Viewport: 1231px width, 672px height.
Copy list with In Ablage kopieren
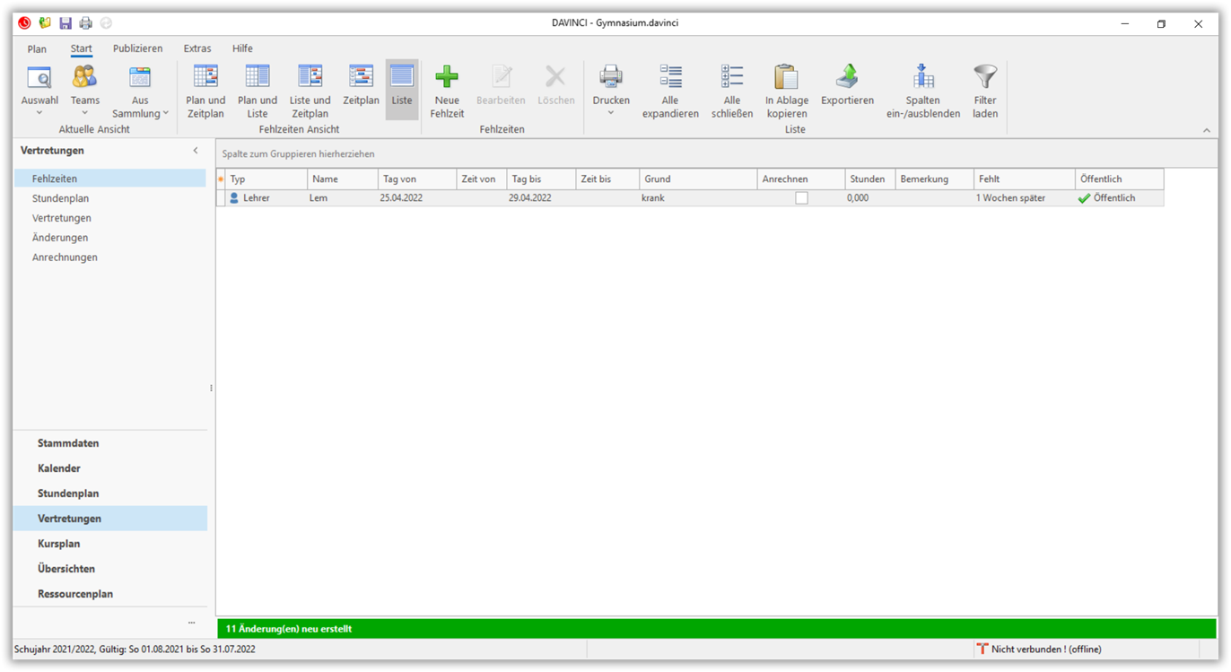[786, 91]
